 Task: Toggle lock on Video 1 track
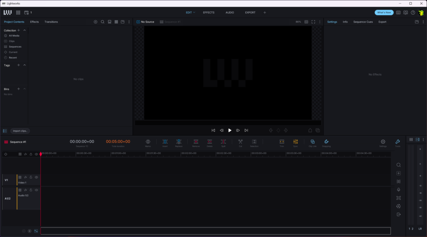pyautogui.click(x=31, y=177)
